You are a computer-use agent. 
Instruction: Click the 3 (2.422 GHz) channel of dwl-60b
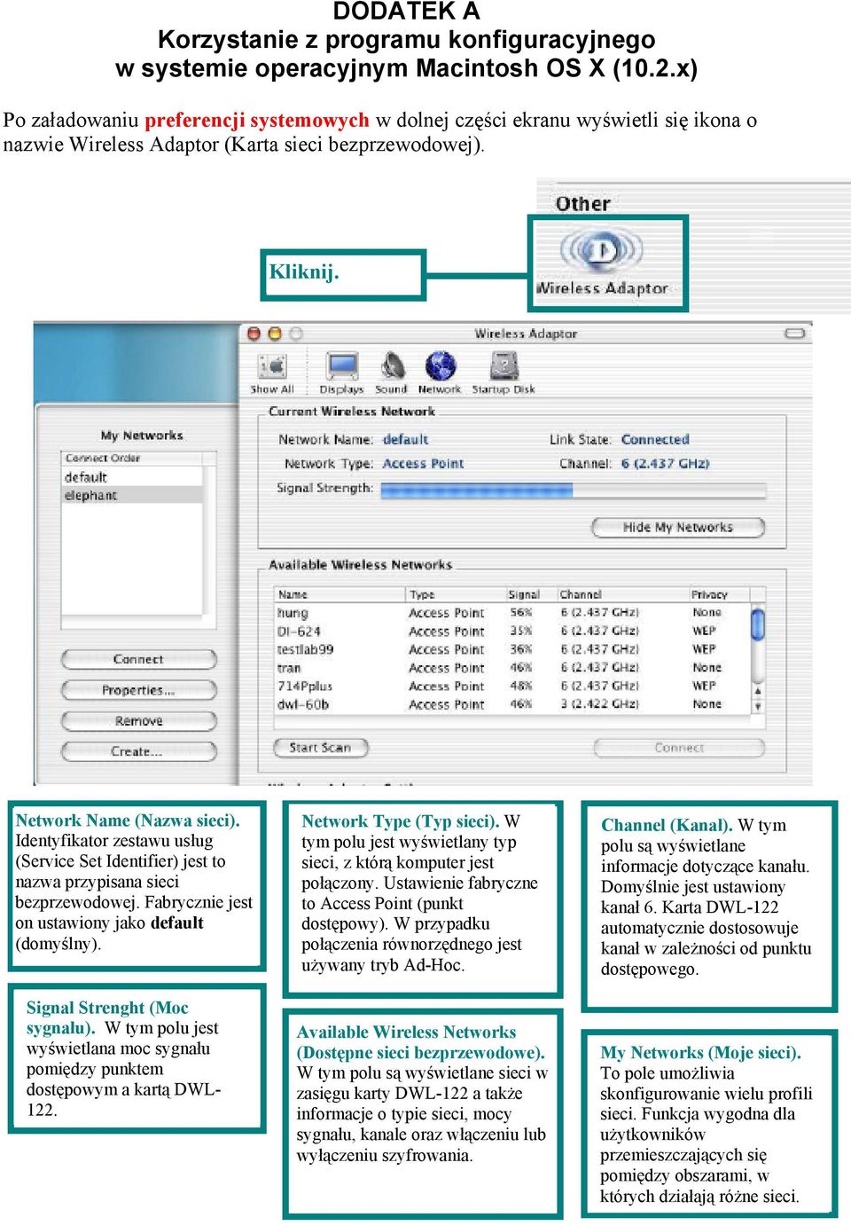[599, 704]
